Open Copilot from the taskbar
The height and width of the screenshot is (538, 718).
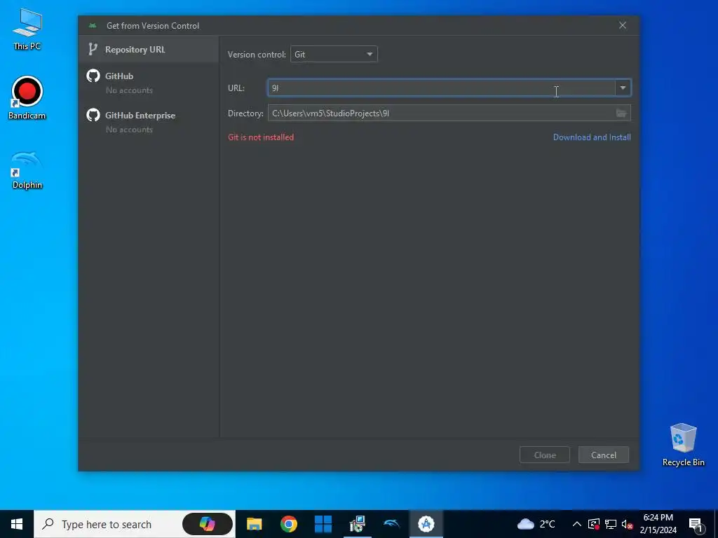(x=208, y=524)
